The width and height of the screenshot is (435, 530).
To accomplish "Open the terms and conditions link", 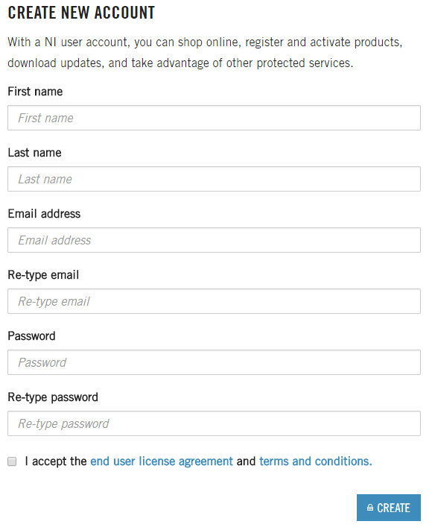I will 316,461.
